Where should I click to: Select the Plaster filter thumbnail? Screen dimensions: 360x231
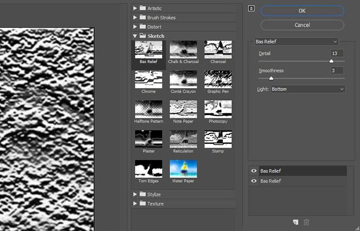tap(149, 139)
